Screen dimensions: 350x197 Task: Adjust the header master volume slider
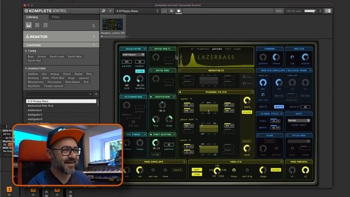pos(310,11)
